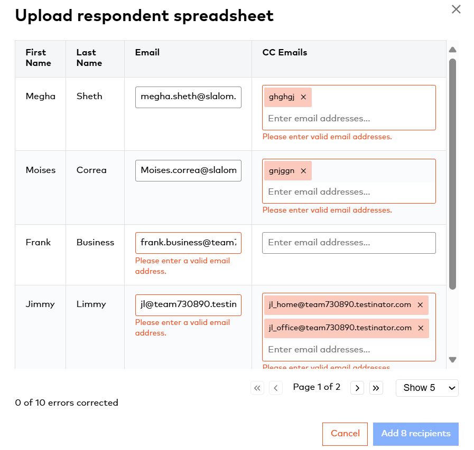This screenshot has width=474, height=450.
Task: Jump to the last page
Action: coord(376,388)
